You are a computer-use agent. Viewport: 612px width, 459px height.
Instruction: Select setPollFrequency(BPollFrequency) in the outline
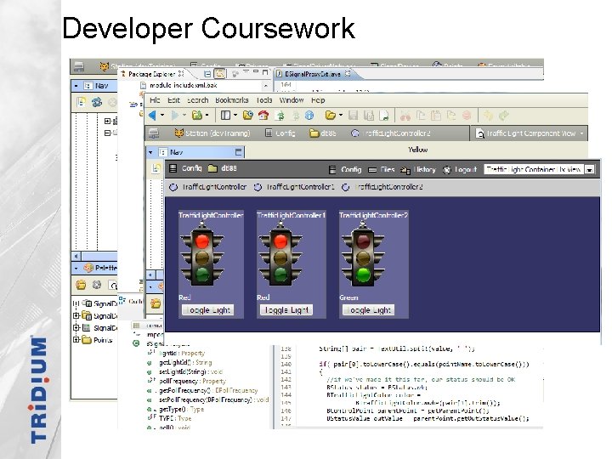click(213, 400)
